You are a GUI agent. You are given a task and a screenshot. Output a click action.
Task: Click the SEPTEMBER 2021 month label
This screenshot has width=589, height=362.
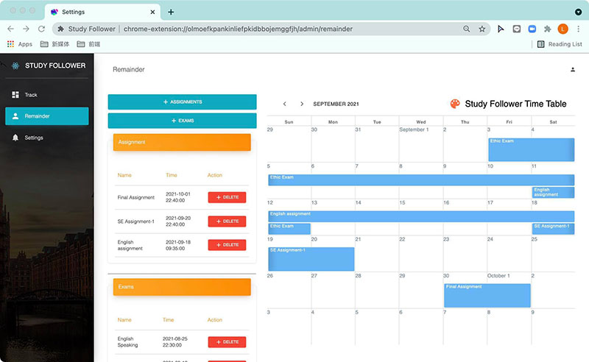336,104
